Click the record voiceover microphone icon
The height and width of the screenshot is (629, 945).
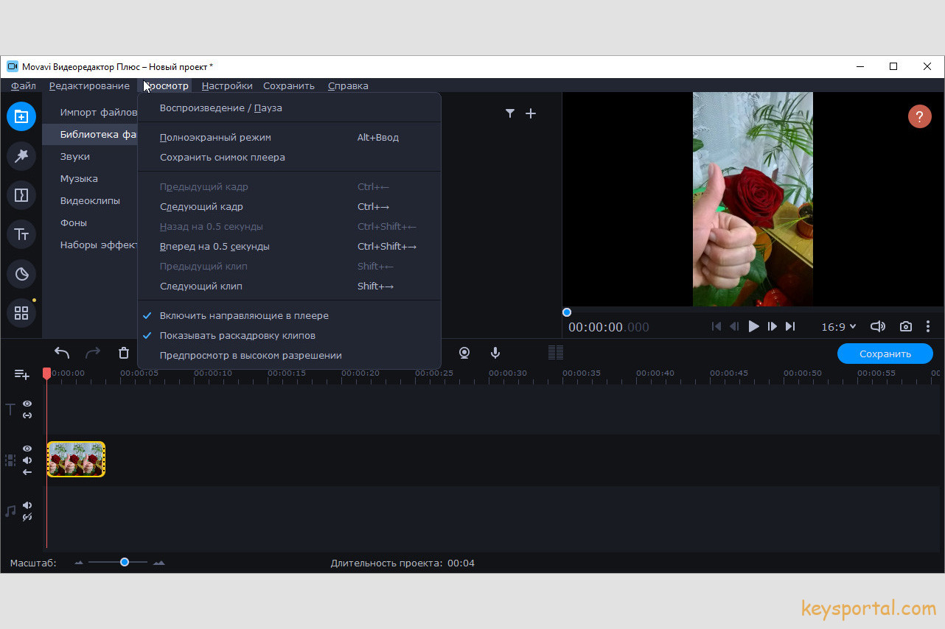(x=496, y=354)
